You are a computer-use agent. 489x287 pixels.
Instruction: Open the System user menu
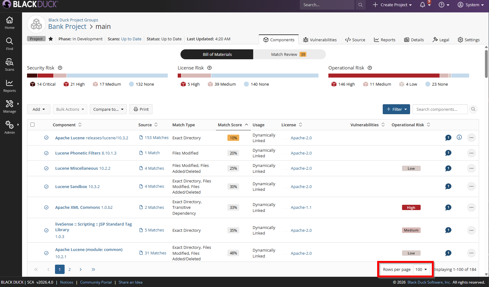point(471,5)
